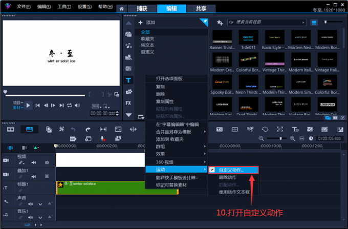Select the Favorites category in library
348x229 pixels.
(x=147, y=38)
